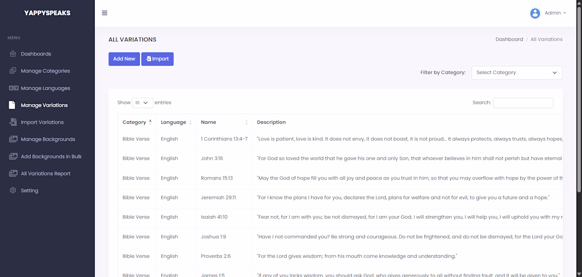Click the Import Variations icon
This screenshot has height=277, width=582.
13,122
